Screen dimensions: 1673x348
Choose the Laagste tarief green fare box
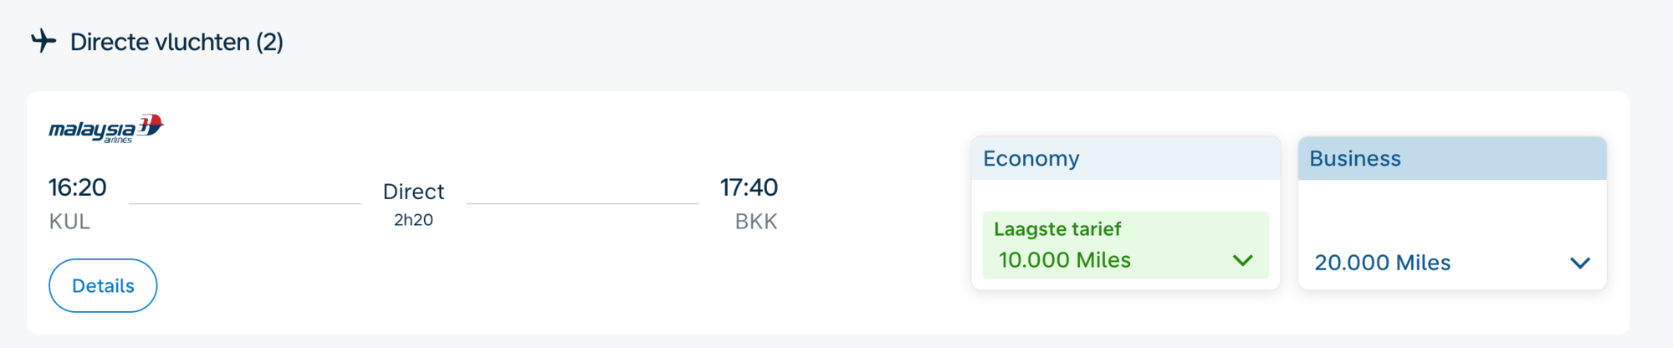click(x=1125, y=245)
